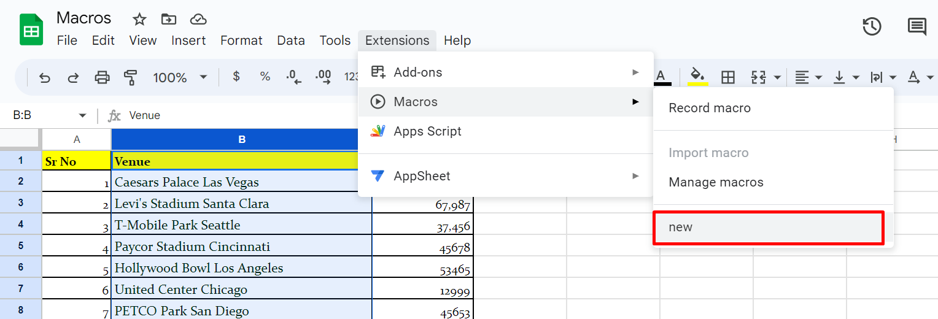Select the Levi's Stadium Santa Clara cell
This screenshot has height=319, width=938.
[242, 204]
